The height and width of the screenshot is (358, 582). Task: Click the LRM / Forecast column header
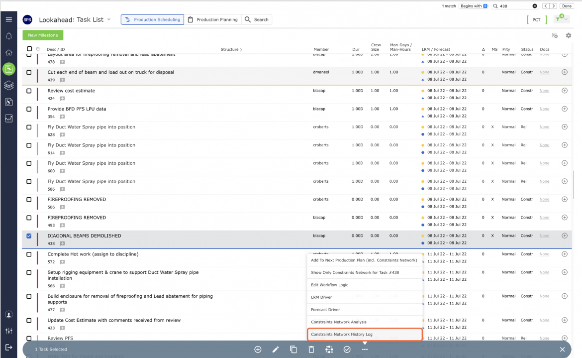pos(436,49)
